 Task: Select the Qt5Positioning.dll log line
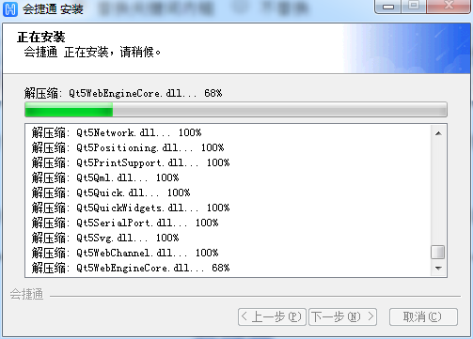point(128,147)
